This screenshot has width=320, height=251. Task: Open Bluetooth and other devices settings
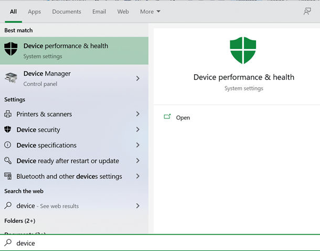74,176
